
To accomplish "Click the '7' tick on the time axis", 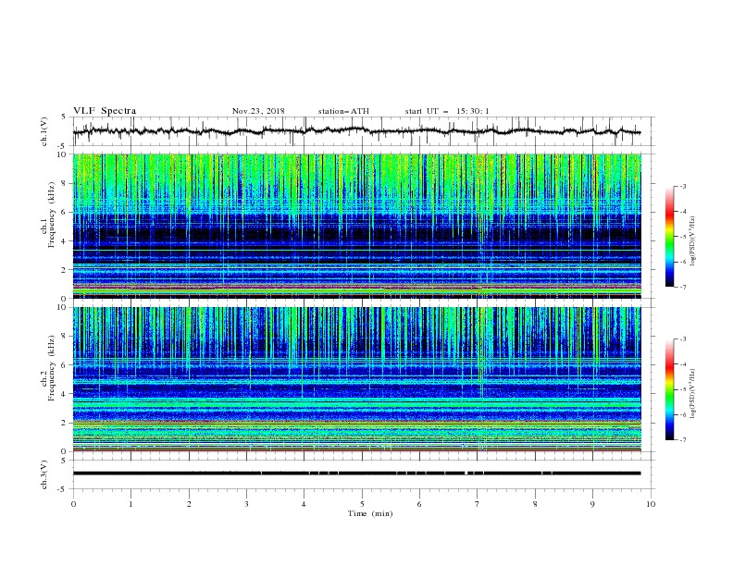I will (x=477, y=504).
